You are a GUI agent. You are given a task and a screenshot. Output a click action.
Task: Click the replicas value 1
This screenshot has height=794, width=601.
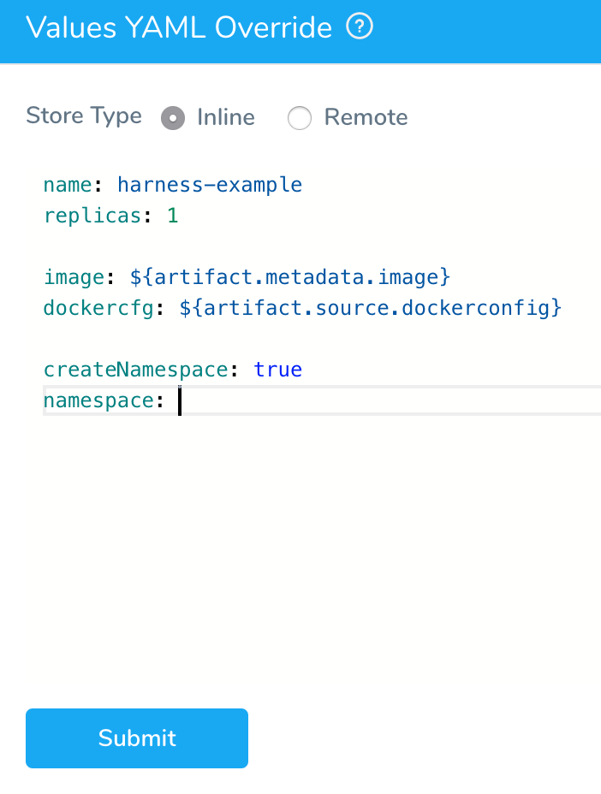pos(173,216)
